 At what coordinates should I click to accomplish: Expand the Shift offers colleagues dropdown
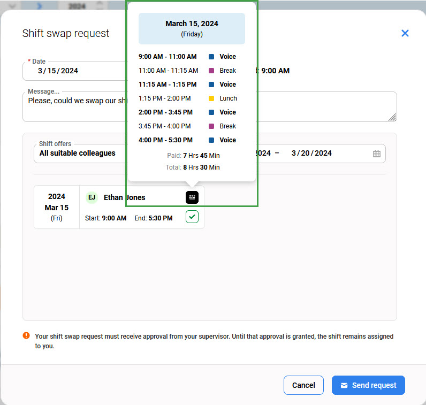click(x=80, y=154)
